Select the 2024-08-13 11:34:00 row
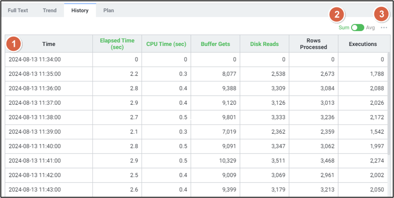The width and height of the screenshot is (394, 198). [x=35, y=59]
